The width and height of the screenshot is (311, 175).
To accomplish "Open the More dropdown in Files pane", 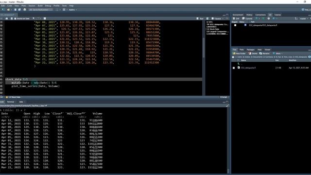I will tap(277, 53).
